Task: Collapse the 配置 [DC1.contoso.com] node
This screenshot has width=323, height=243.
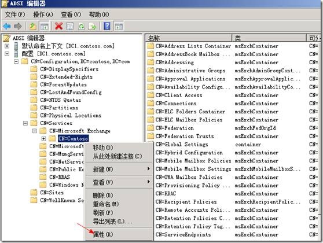Action: pyautogui.click(x=7, y=54)
